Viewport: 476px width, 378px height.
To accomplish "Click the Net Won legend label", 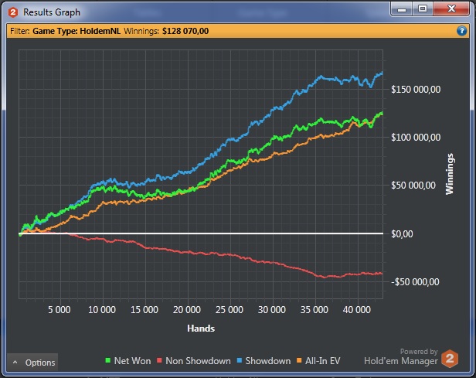I will 132,361.
